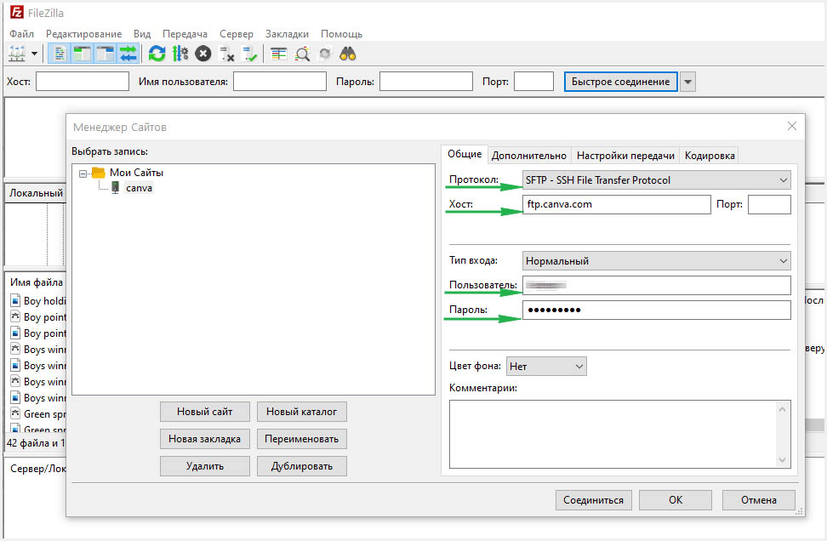
Task: Click the binoculars file search icon
Action: 347,54
